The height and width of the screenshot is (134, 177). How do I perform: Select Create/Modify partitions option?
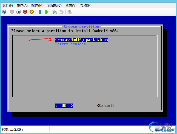(x=81, y=40)
